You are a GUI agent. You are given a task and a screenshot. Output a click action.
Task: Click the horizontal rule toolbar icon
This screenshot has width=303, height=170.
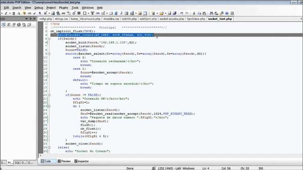pos(63,13)
